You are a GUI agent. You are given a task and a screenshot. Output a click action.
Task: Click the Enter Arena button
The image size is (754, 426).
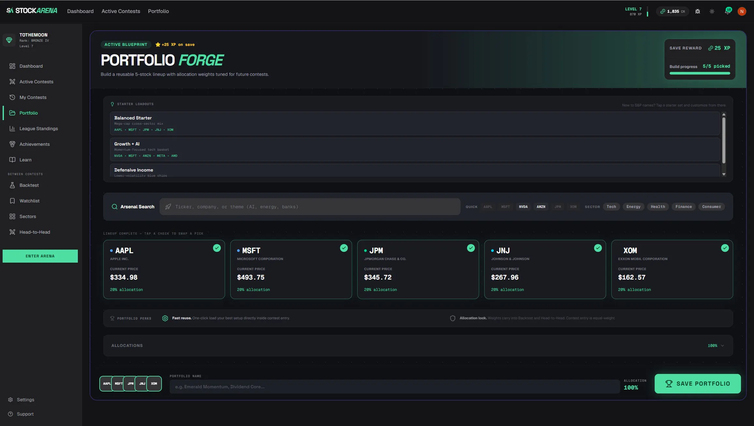click(x=40, y=256)
